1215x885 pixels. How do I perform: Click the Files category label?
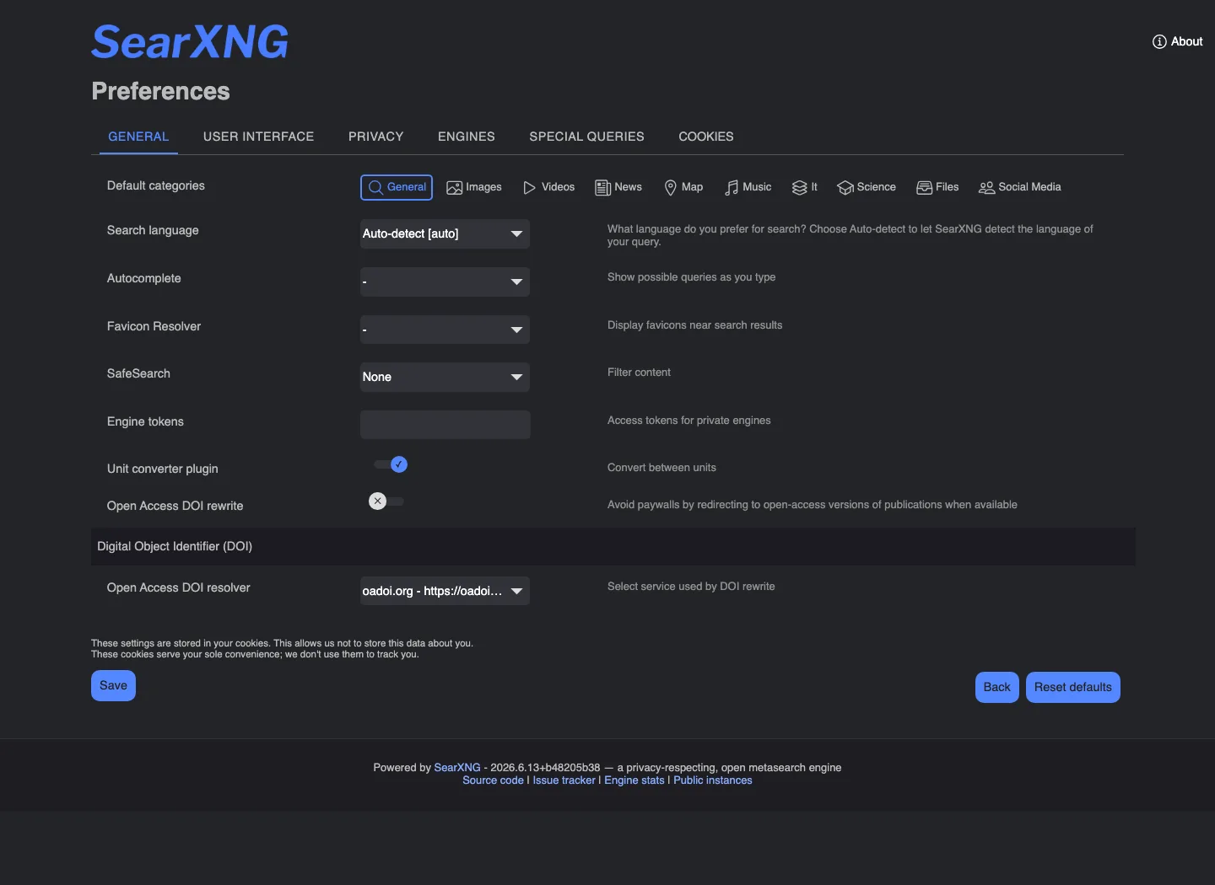947,187
